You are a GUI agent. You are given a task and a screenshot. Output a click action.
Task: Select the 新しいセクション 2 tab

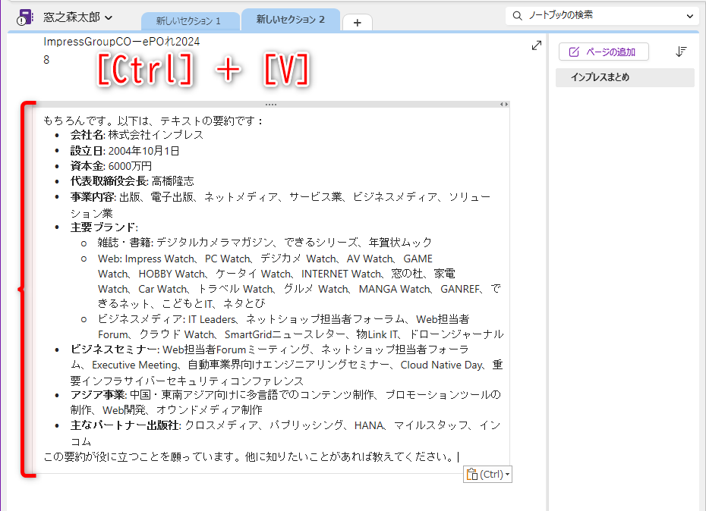[x=289, y=21]
